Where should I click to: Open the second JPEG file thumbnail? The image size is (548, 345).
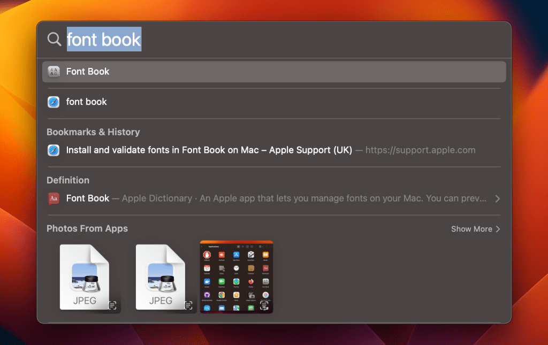click(x=160, y=275)
